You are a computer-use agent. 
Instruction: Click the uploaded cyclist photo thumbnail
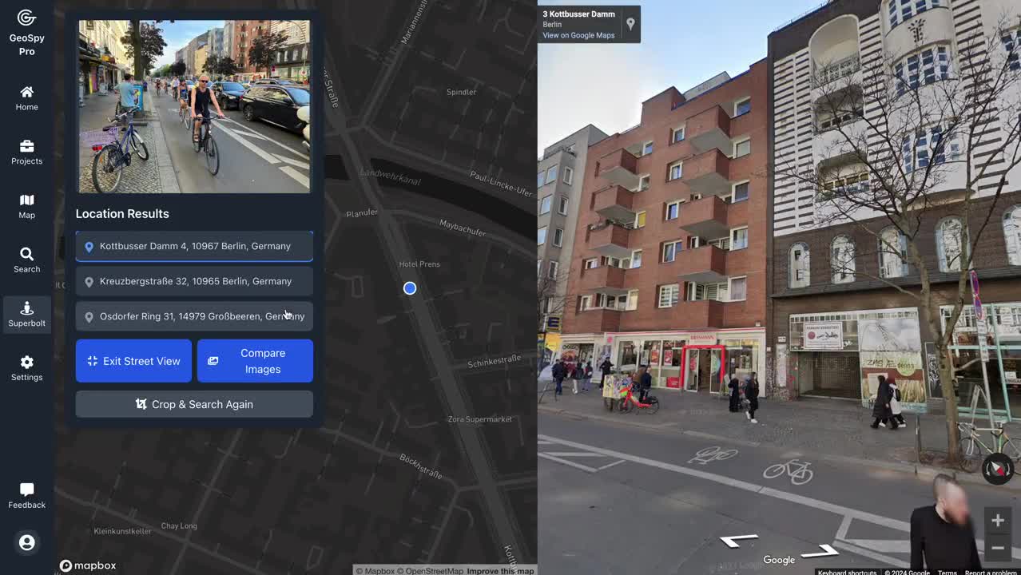194,106
